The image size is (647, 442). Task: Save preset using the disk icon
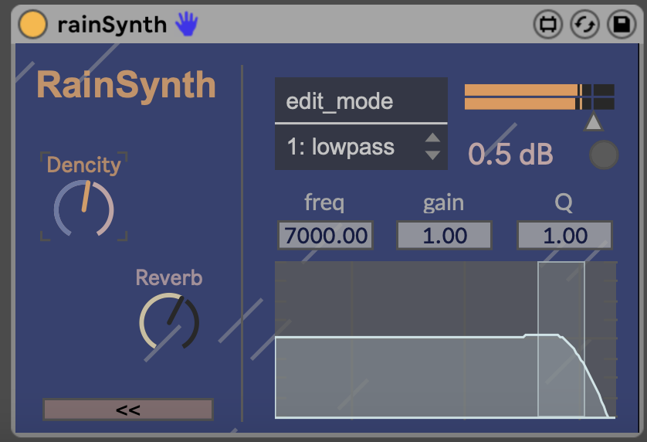pyautogui.click(x=622, y=25)
